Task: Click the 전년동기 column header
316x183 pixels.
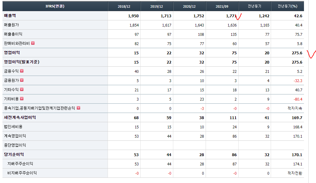Action: click(x=255, y=6)
